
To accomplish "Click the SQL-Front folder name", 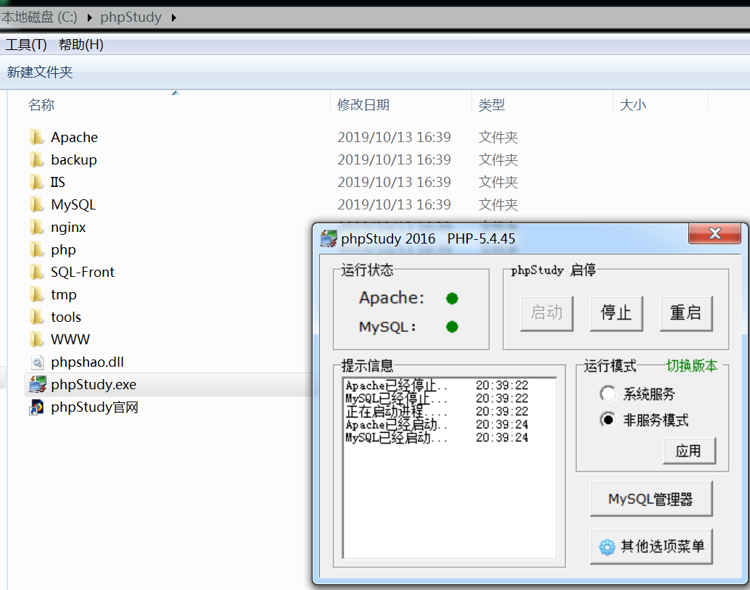I will click(83, 272).
